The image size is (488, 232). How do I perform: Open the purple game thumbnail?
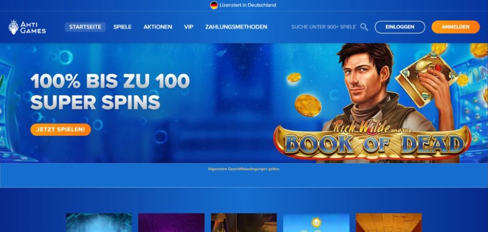(x=172, y=222)
